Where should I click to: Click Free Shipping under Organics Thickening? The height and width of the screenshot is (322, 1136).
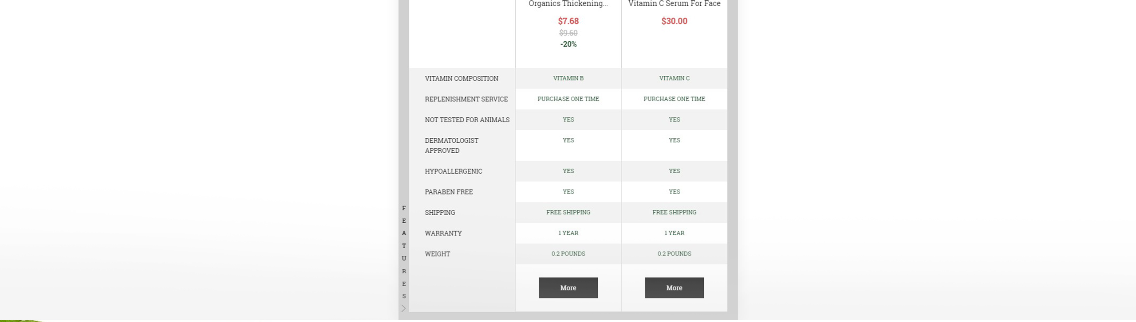pyautogui.click(x=568, y=213)
